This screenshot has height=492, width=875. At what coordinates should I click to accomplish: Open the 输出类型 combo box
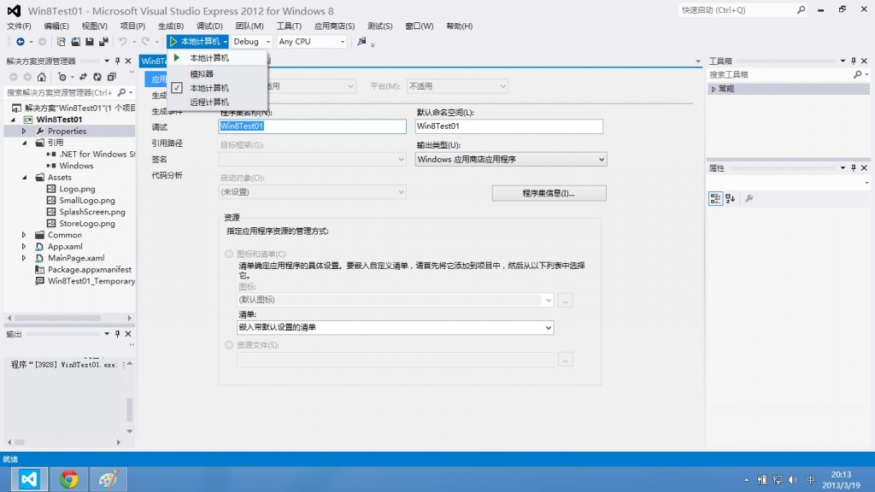511,160
